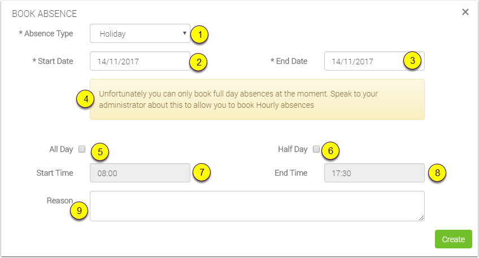The height and width of the screenshot is (258, 479).
Task: Click the yellow number 3 marker
Action: tap(413, 61)
